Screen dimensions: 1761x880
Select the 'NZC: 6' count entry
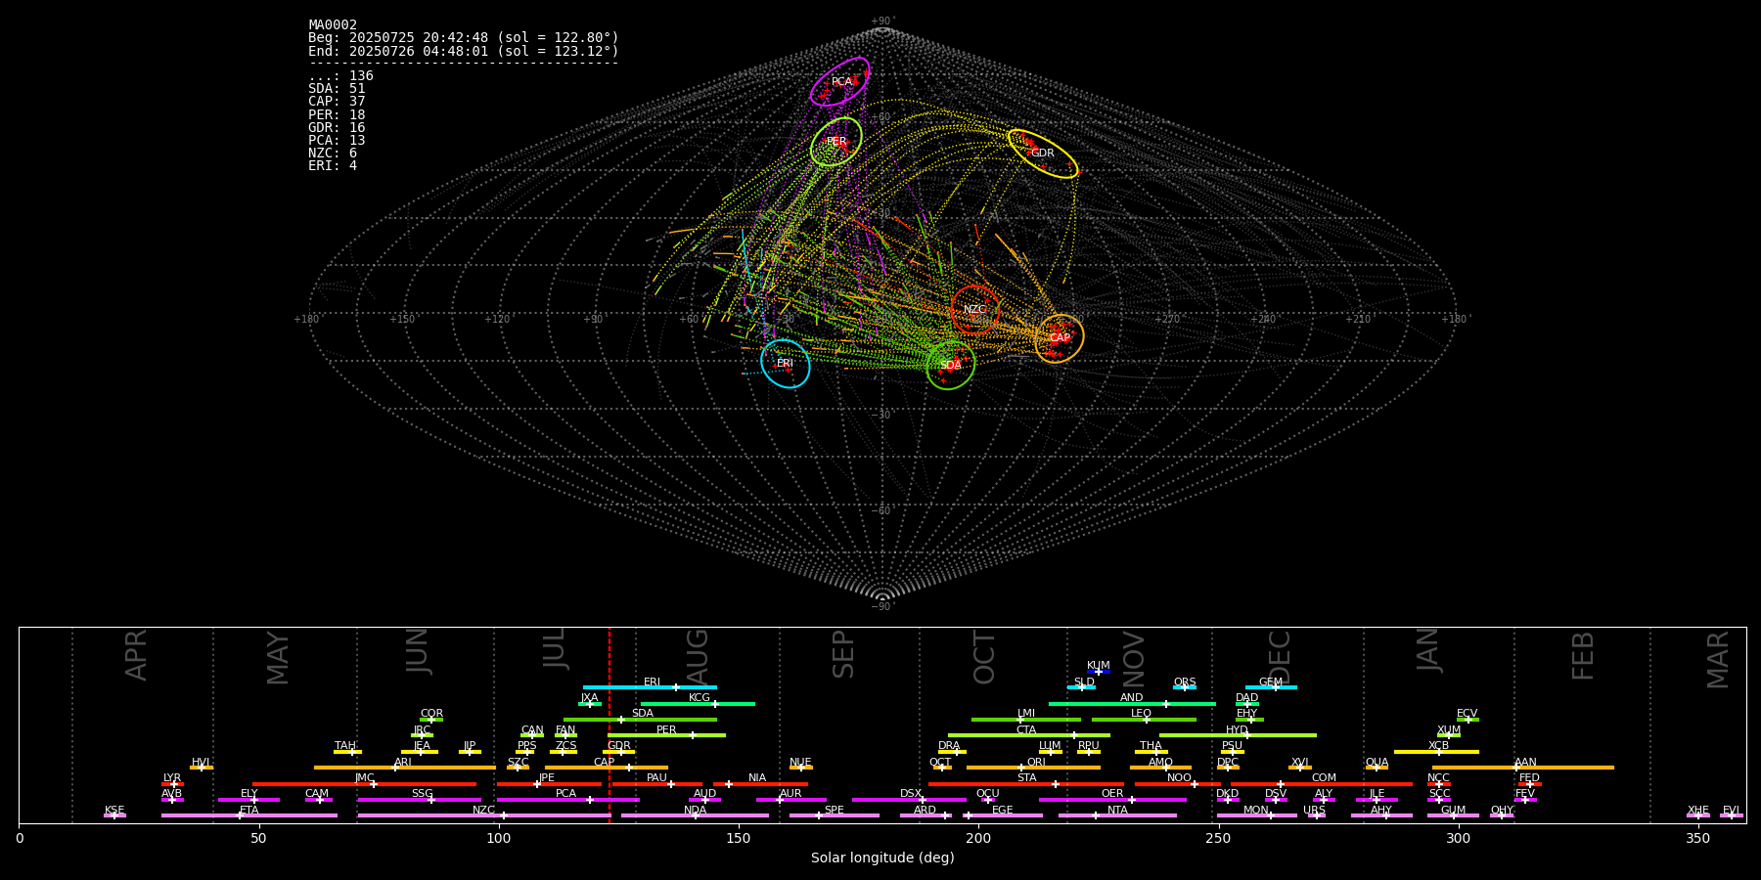point(333,154)
